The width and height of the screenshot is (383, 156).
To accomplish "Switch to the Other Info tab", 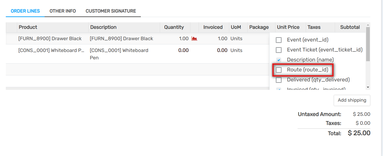I will click(63, 11).
